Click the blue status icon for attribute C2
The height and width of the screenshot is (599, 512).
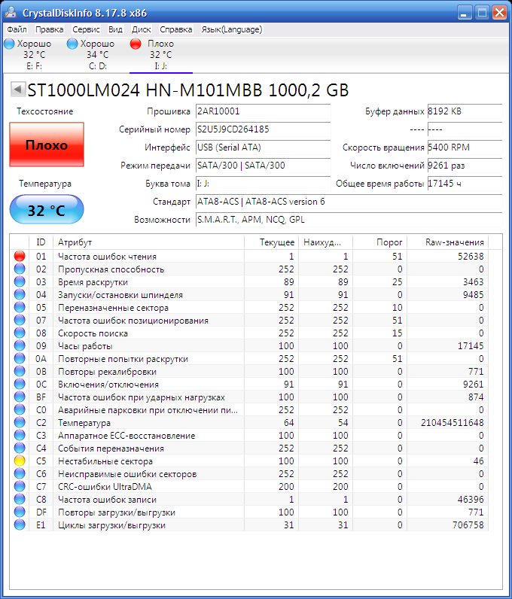[20, 422]
